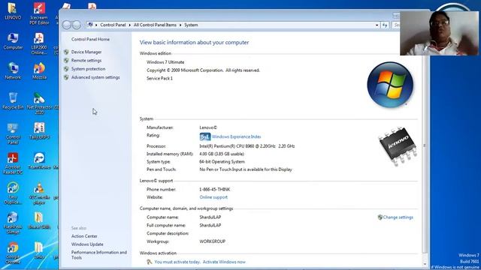Screen dimensions: 481x270
Task: Open the LENOVO folder on the desktop
Action: 12,11
